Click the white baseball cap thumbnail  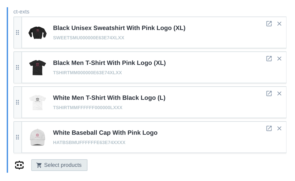click(38, 137)
